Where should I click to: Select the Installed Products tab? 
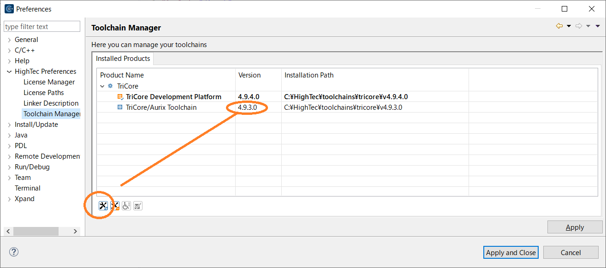[123, 59]
